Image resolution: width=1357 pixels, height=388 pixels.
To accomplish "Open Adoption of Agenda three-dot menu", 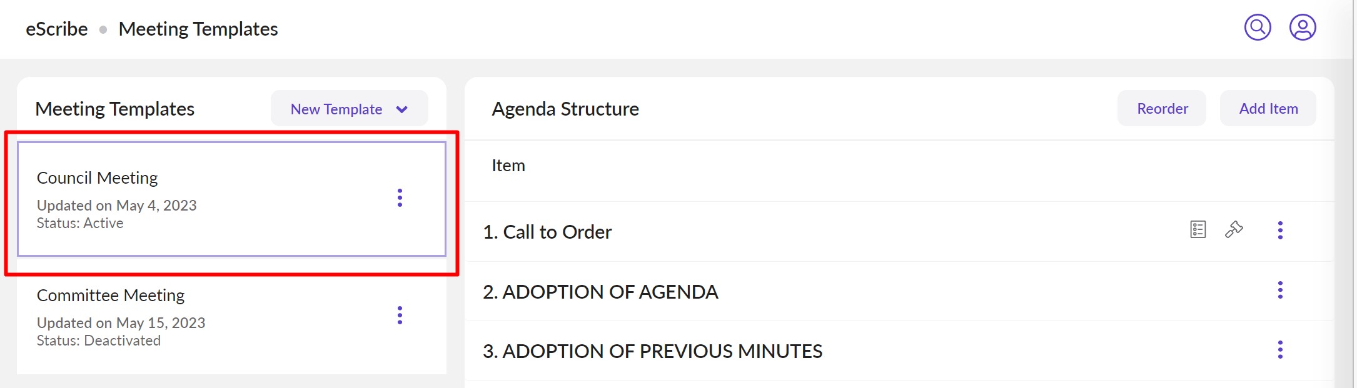I will (1280, 291).
